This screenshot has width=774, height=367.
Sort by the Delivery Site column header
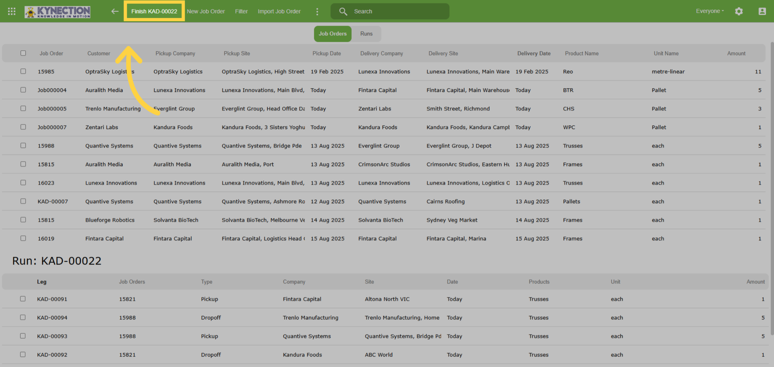click(443, 53)
